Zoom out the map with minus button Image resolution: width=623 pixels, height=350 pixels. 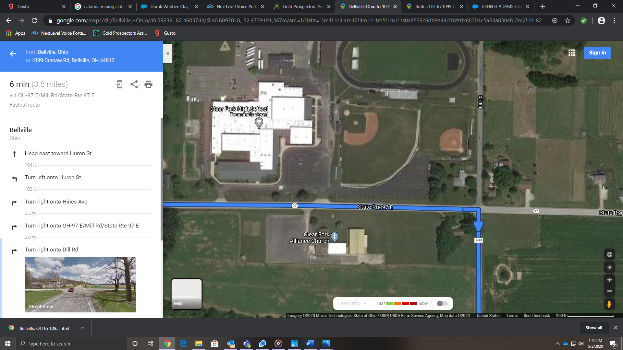tap(609, 291)
